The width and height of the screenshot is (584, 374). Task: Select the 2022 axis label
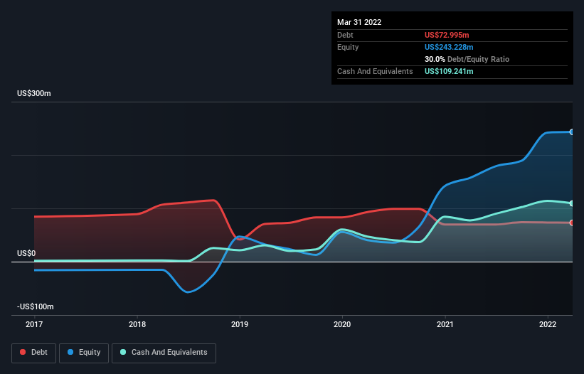pyautogui.click(x=548, y=324)
